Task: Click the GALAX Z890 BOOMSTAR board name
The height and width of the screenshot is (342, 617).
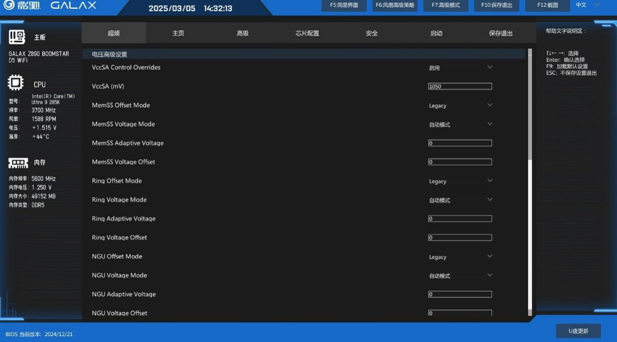Action: [39, 57]
